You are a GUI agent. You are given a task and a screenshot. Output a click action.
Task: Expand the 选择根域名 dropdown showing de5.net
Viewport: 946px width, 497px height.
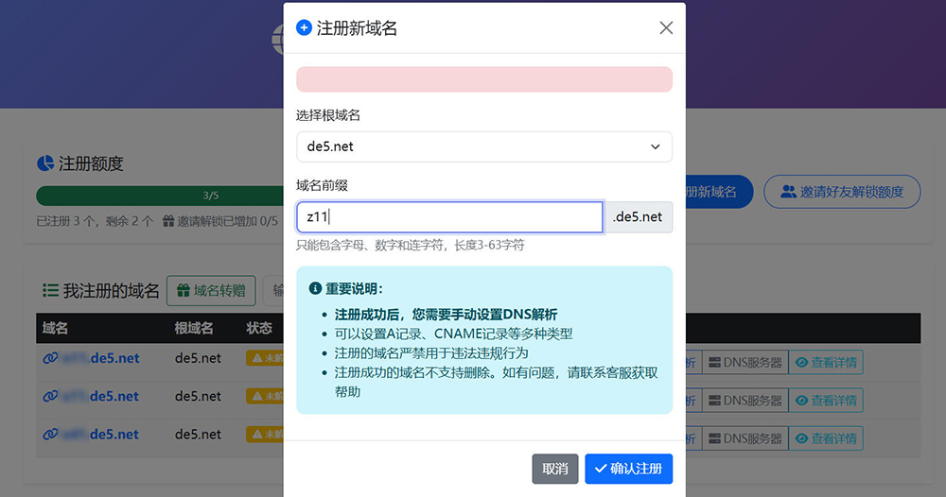pyautogui.click(x=483, y=147)
